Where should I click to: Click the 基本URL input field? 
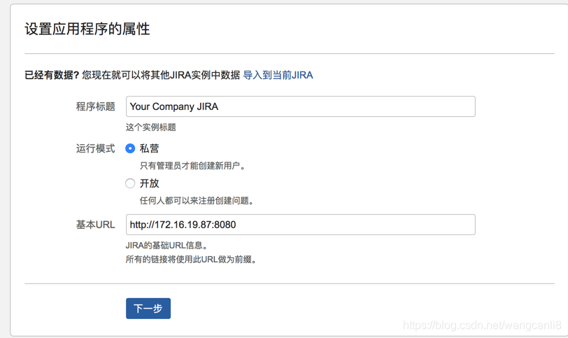[x=300, y=225]
